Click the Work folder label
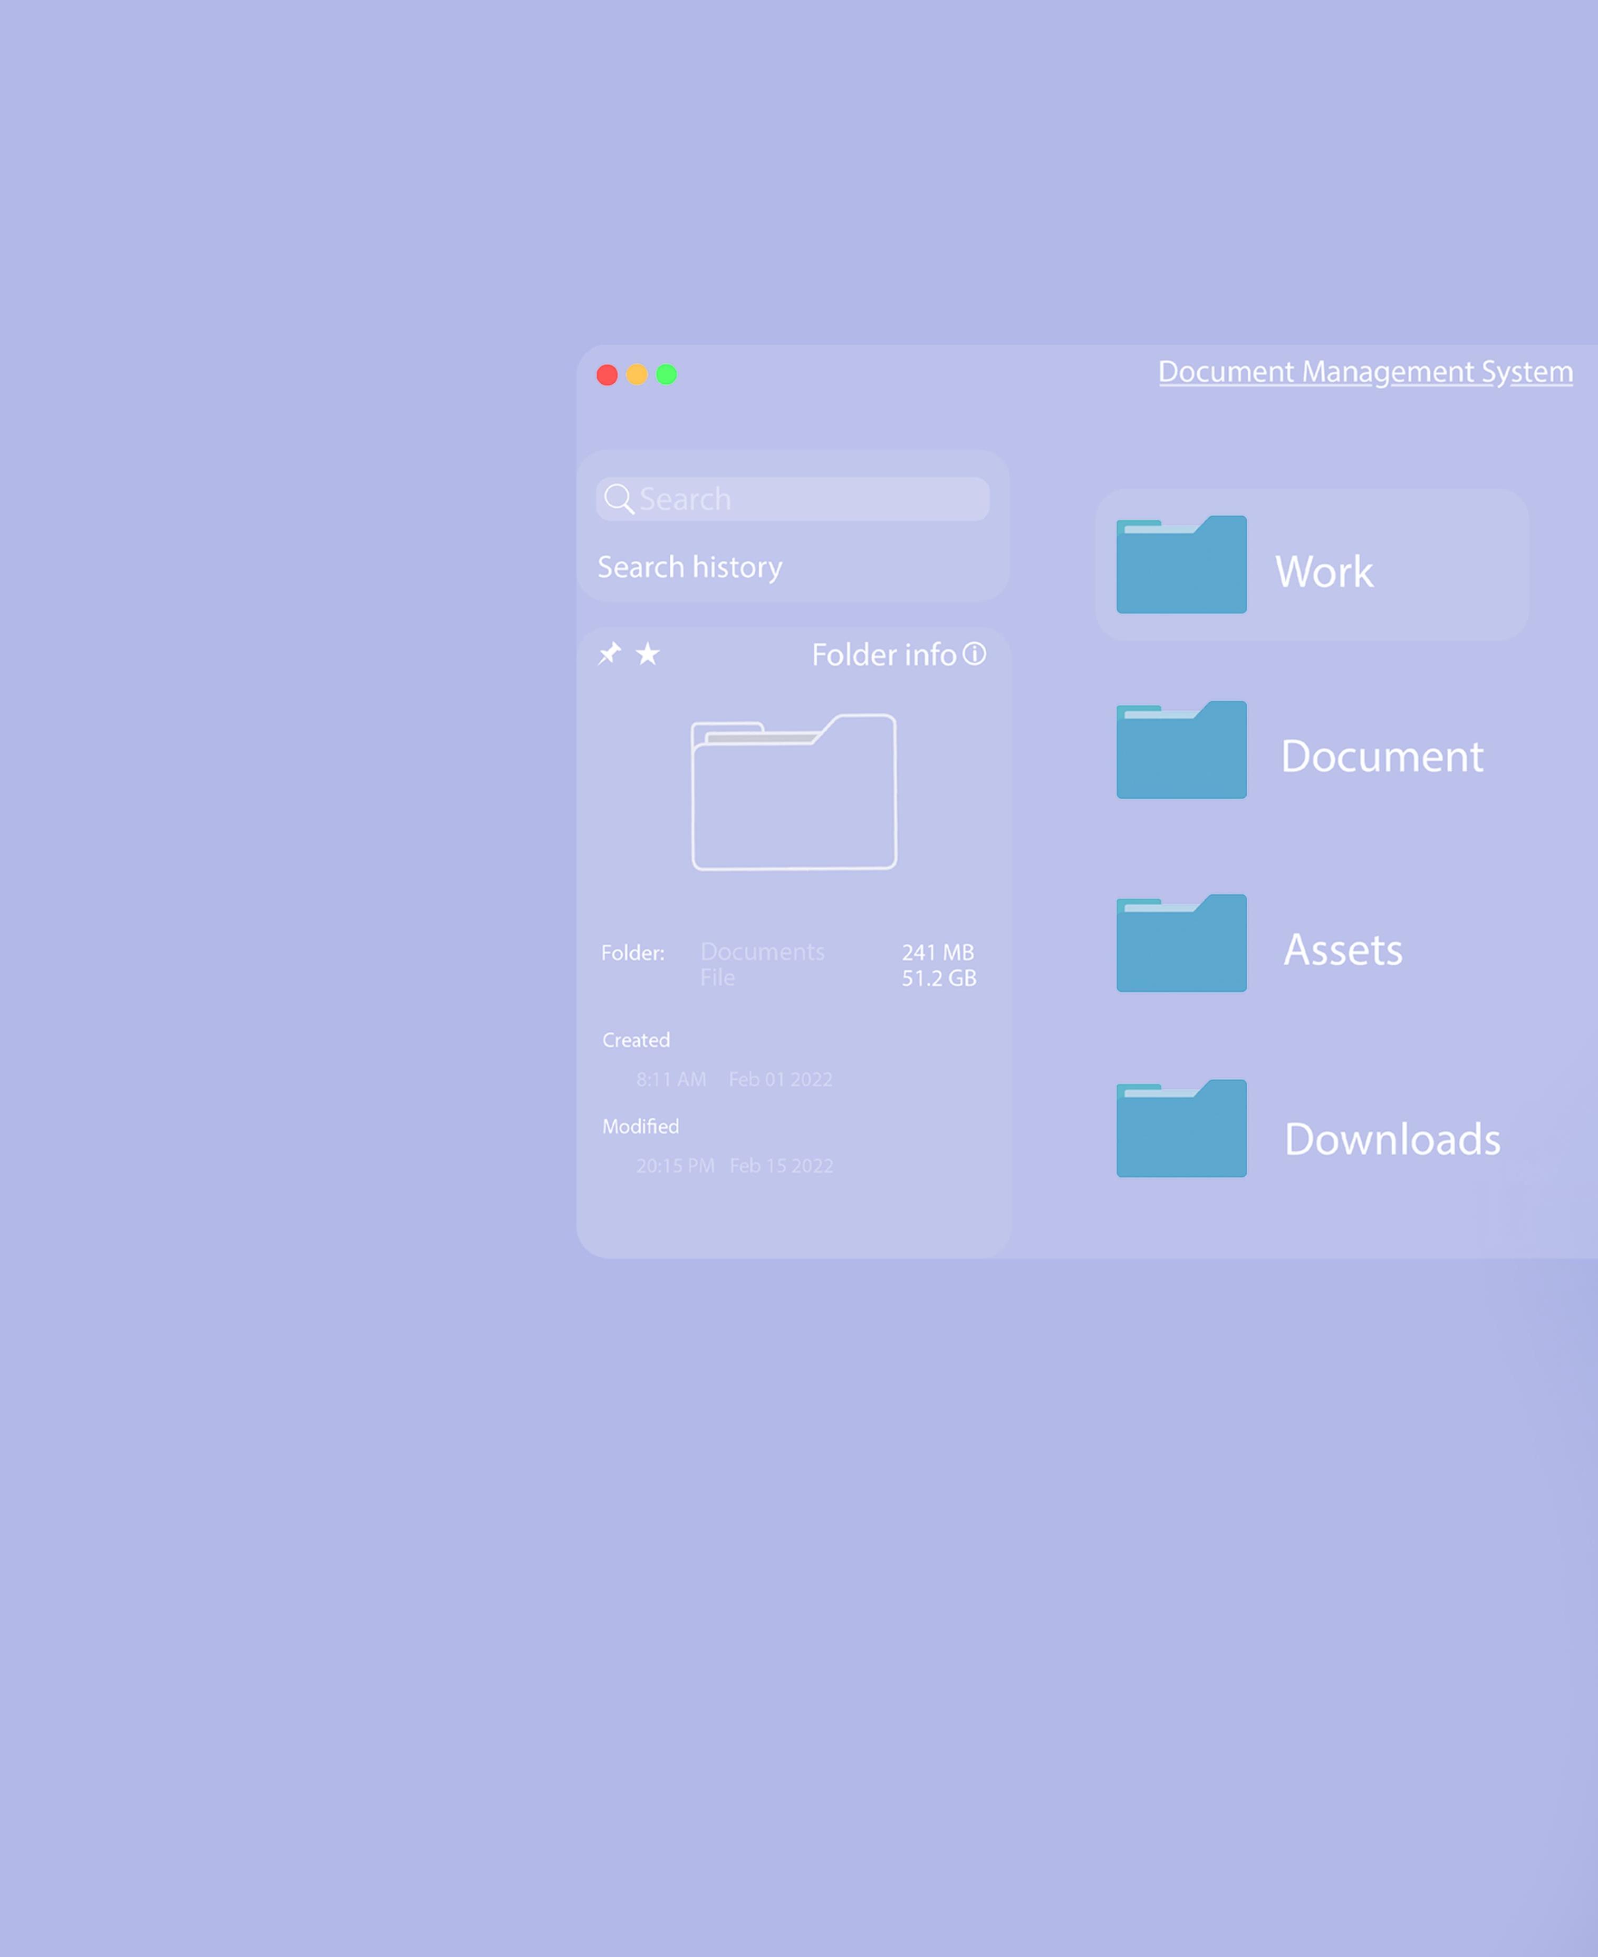This screenshot has width=1598, height=1957. click(x=1324, y=571)
